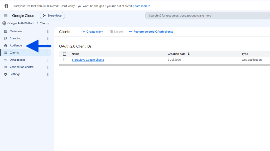The width and height of the screenshot is (270, 151).
Task: Click the Data access icon
Action: click(6, 60)
